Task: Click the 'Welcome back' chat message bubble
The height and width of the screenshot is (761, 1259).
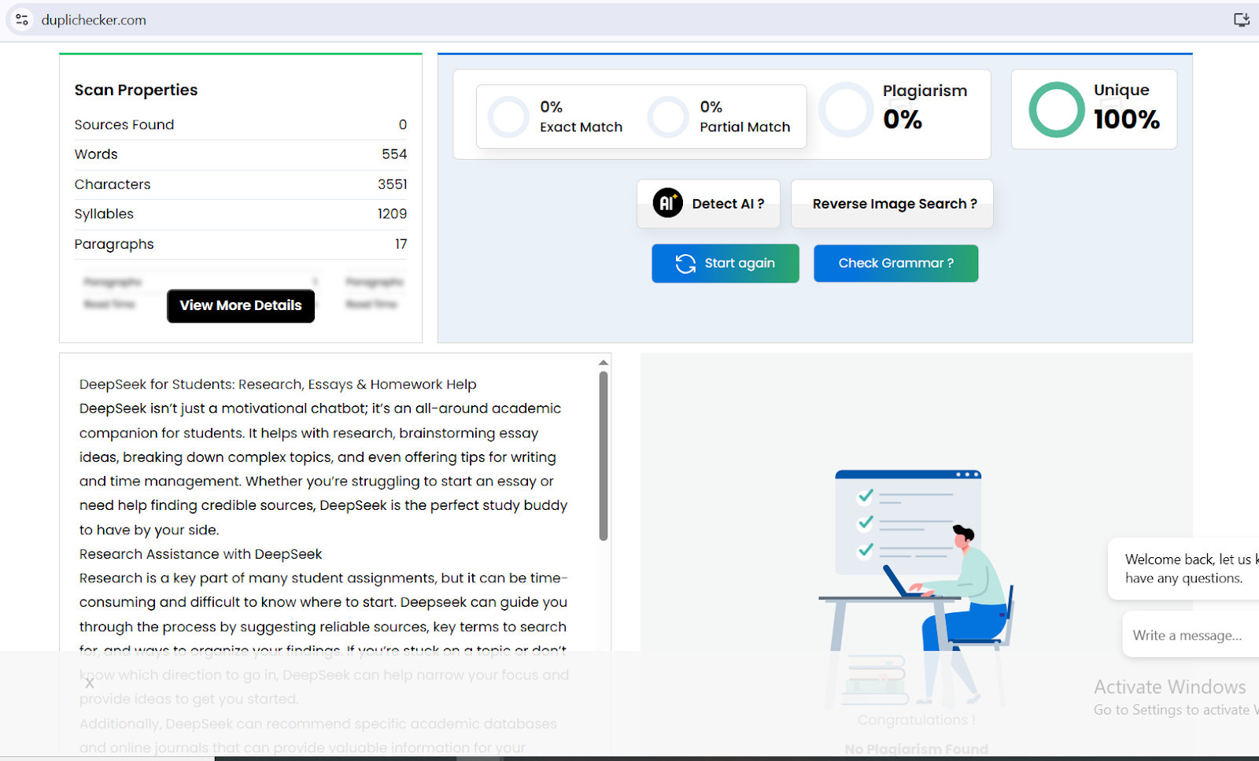Action: pos(1184,568)
